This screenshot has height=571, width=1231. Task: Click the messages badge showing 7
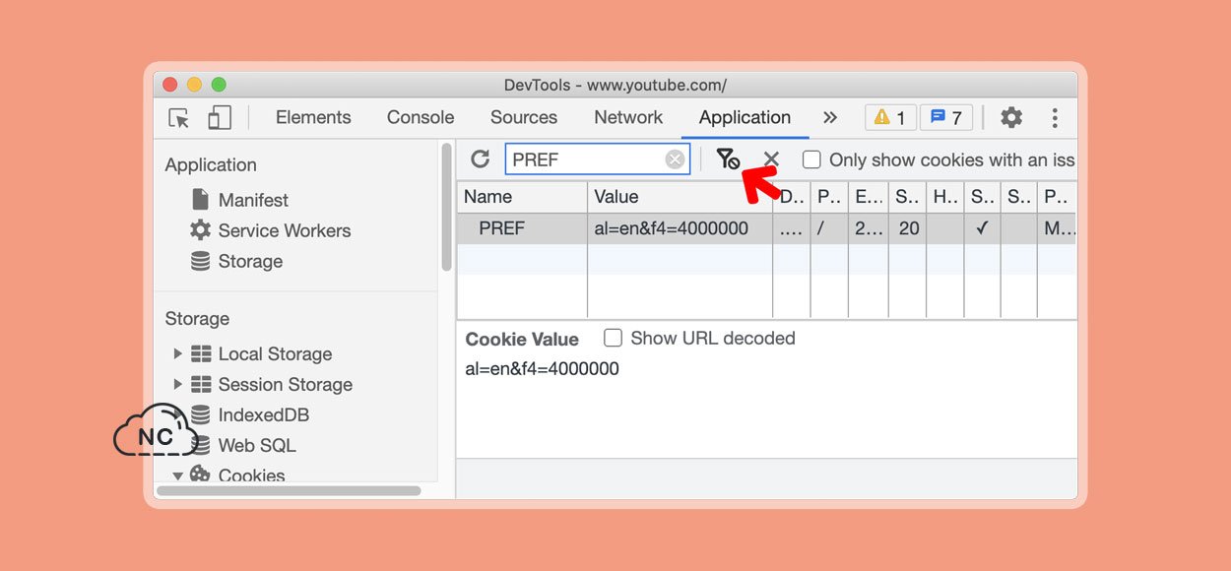point(946,118)
